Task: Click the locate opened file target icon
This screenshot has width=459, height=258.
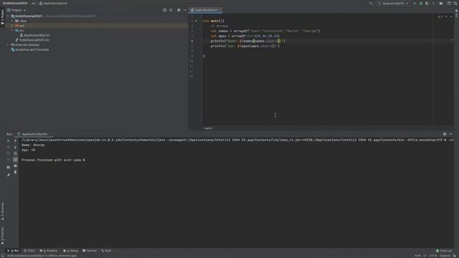Action: pyautogui.click(x=164, y=10)
